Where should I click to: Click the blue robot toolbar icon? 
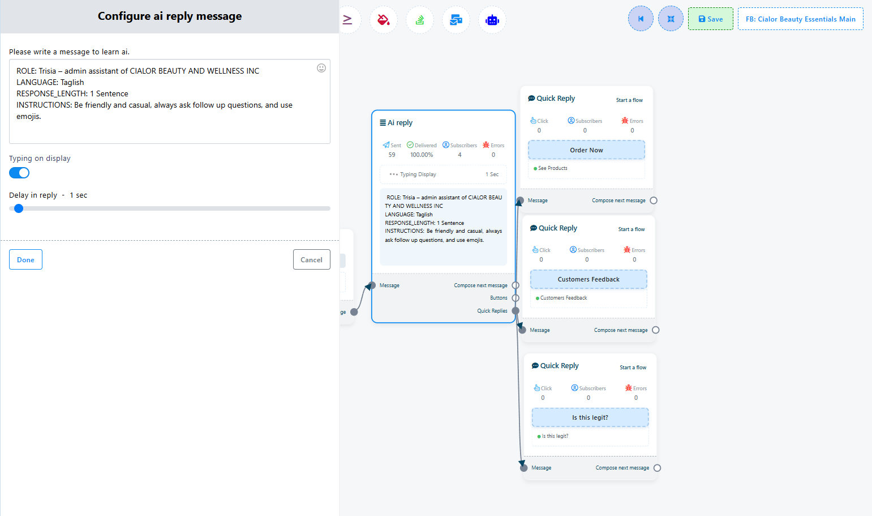492,20
